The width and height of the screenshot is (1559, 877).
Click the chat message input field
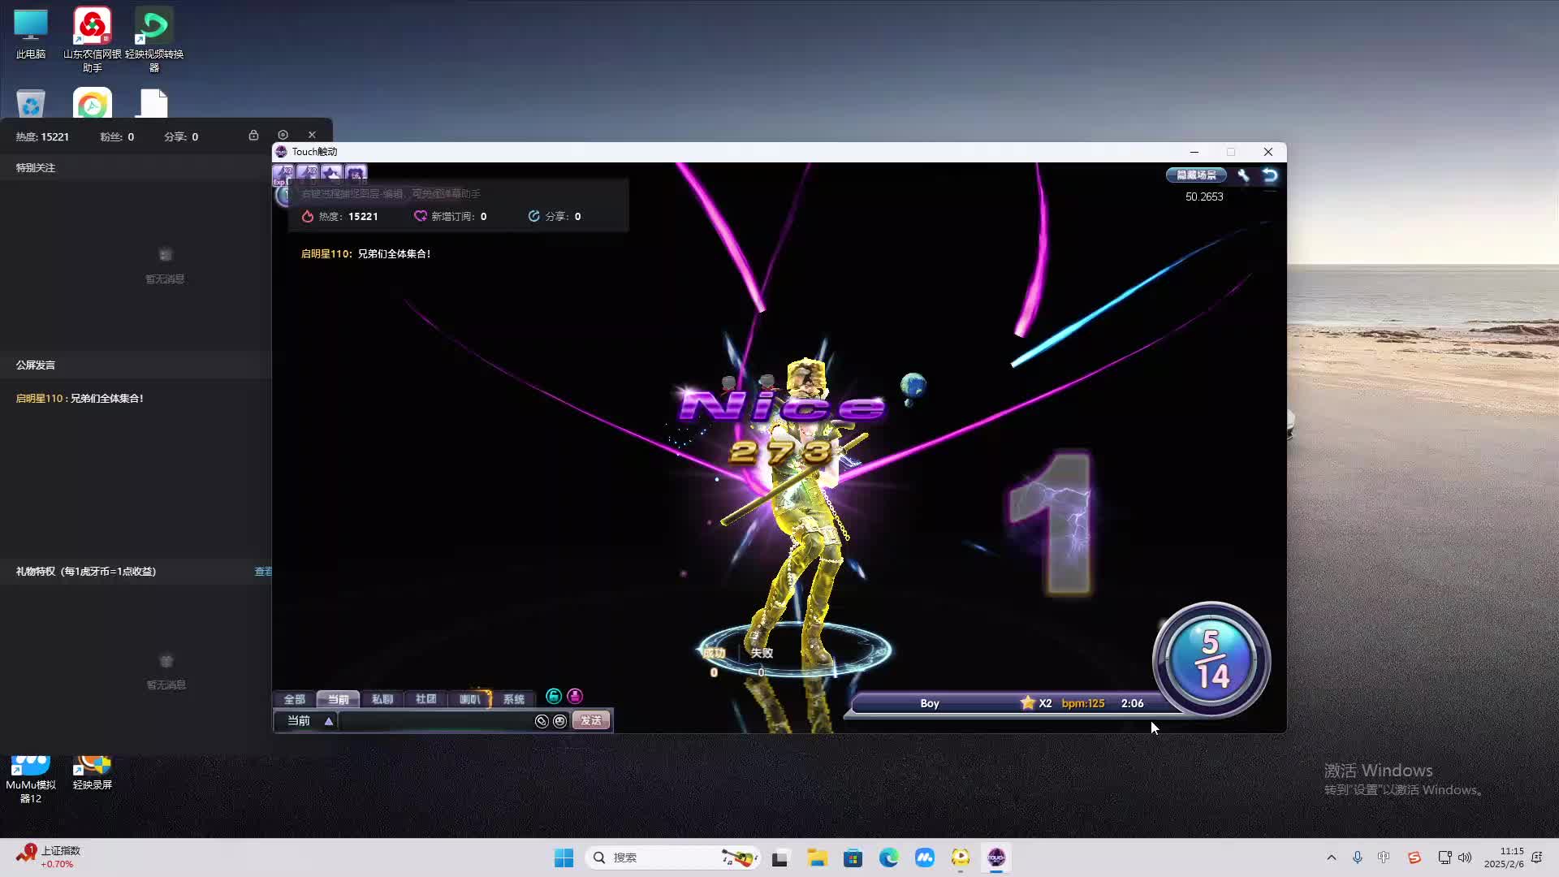click(x=434, y=721)
